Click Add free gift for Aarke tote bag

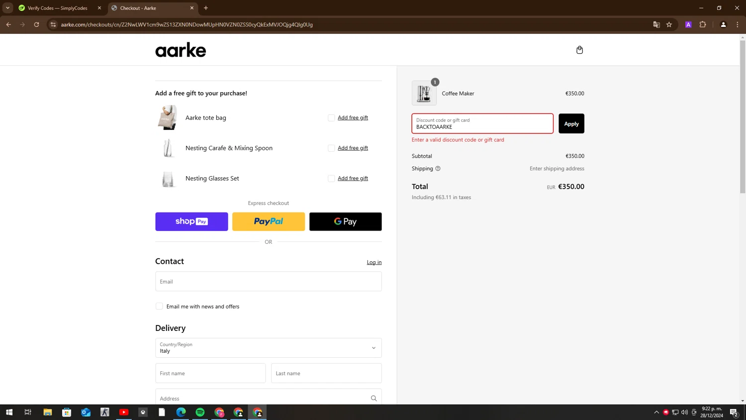click(353, 117)
